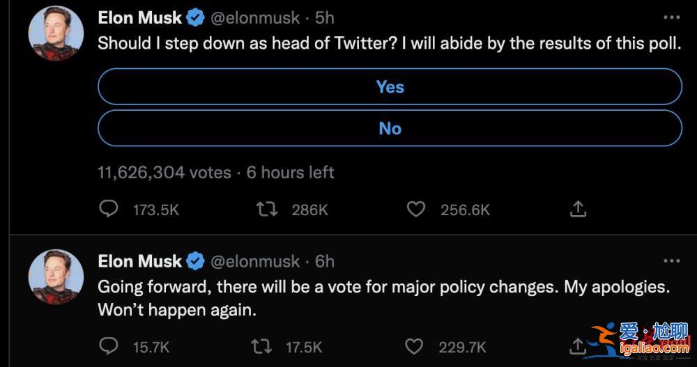
Task: Open more options on poll tweet
Action: pos(671,17)
